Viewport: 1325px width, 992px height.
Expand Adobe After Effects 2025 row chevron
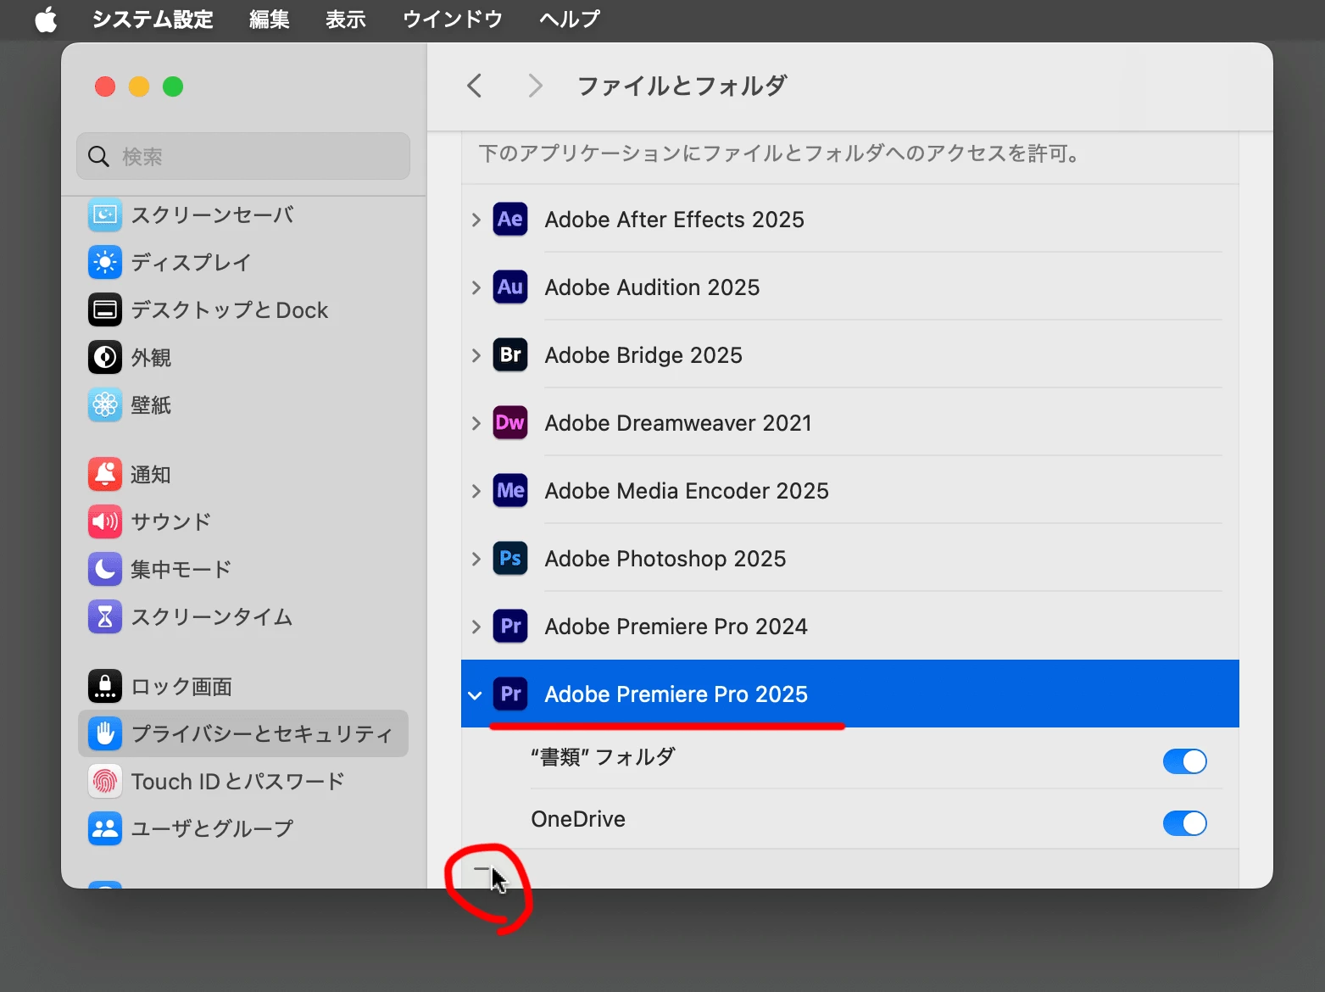(x=476, y=220)
